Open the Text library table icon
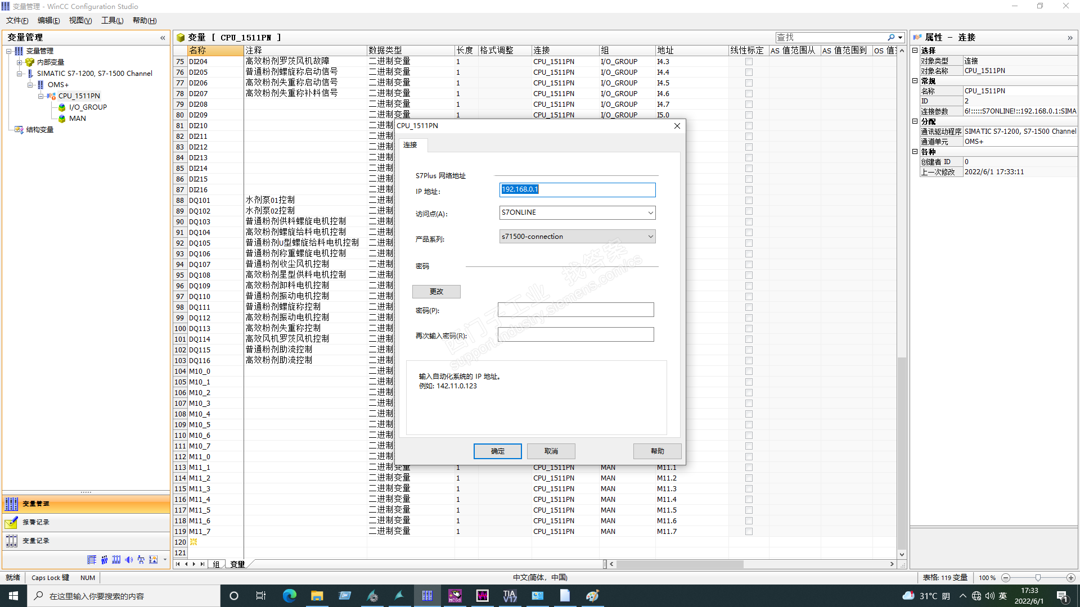1080x607 pixels. point(92,560)
